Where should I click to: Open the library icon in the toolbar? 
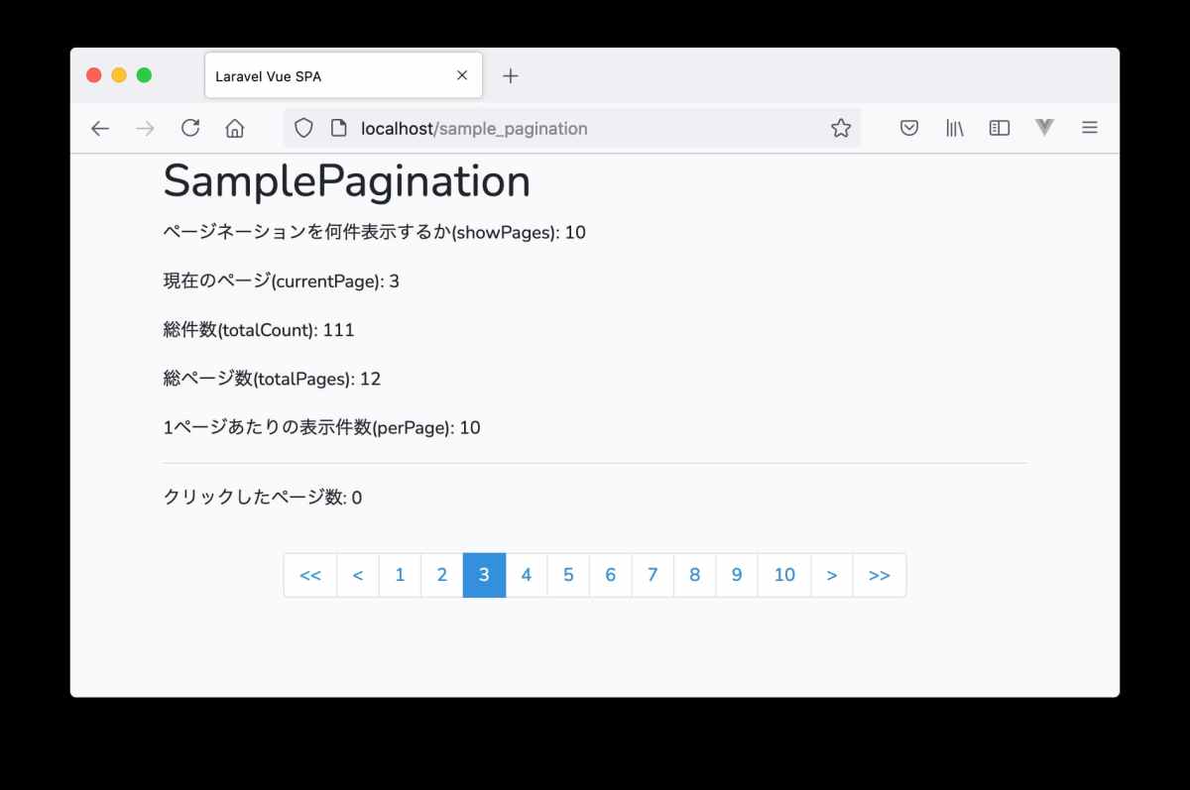[x=953, y=127]
